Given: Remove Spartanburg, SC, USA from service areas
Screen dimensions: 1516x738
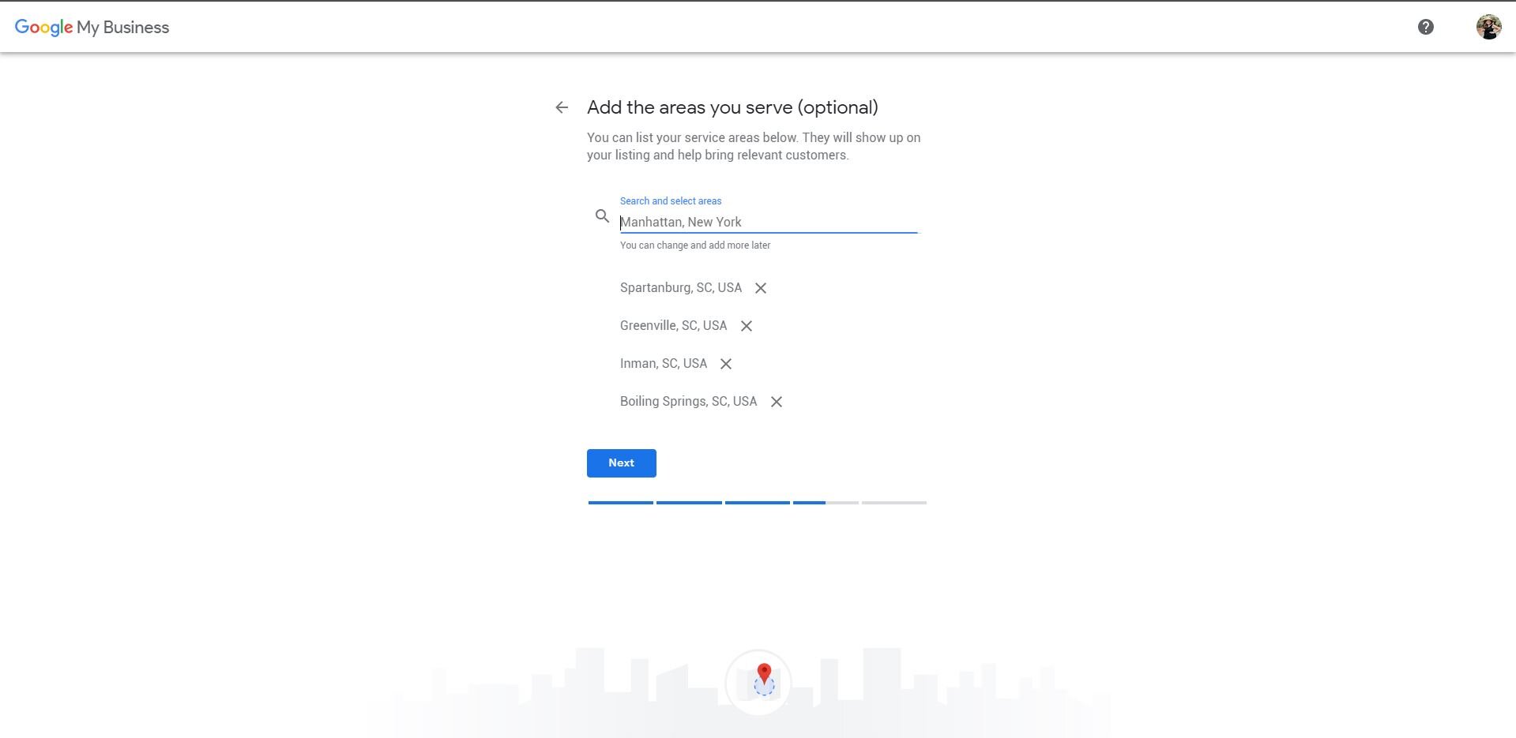Looking at the screenshot, I should pos(761,288).
